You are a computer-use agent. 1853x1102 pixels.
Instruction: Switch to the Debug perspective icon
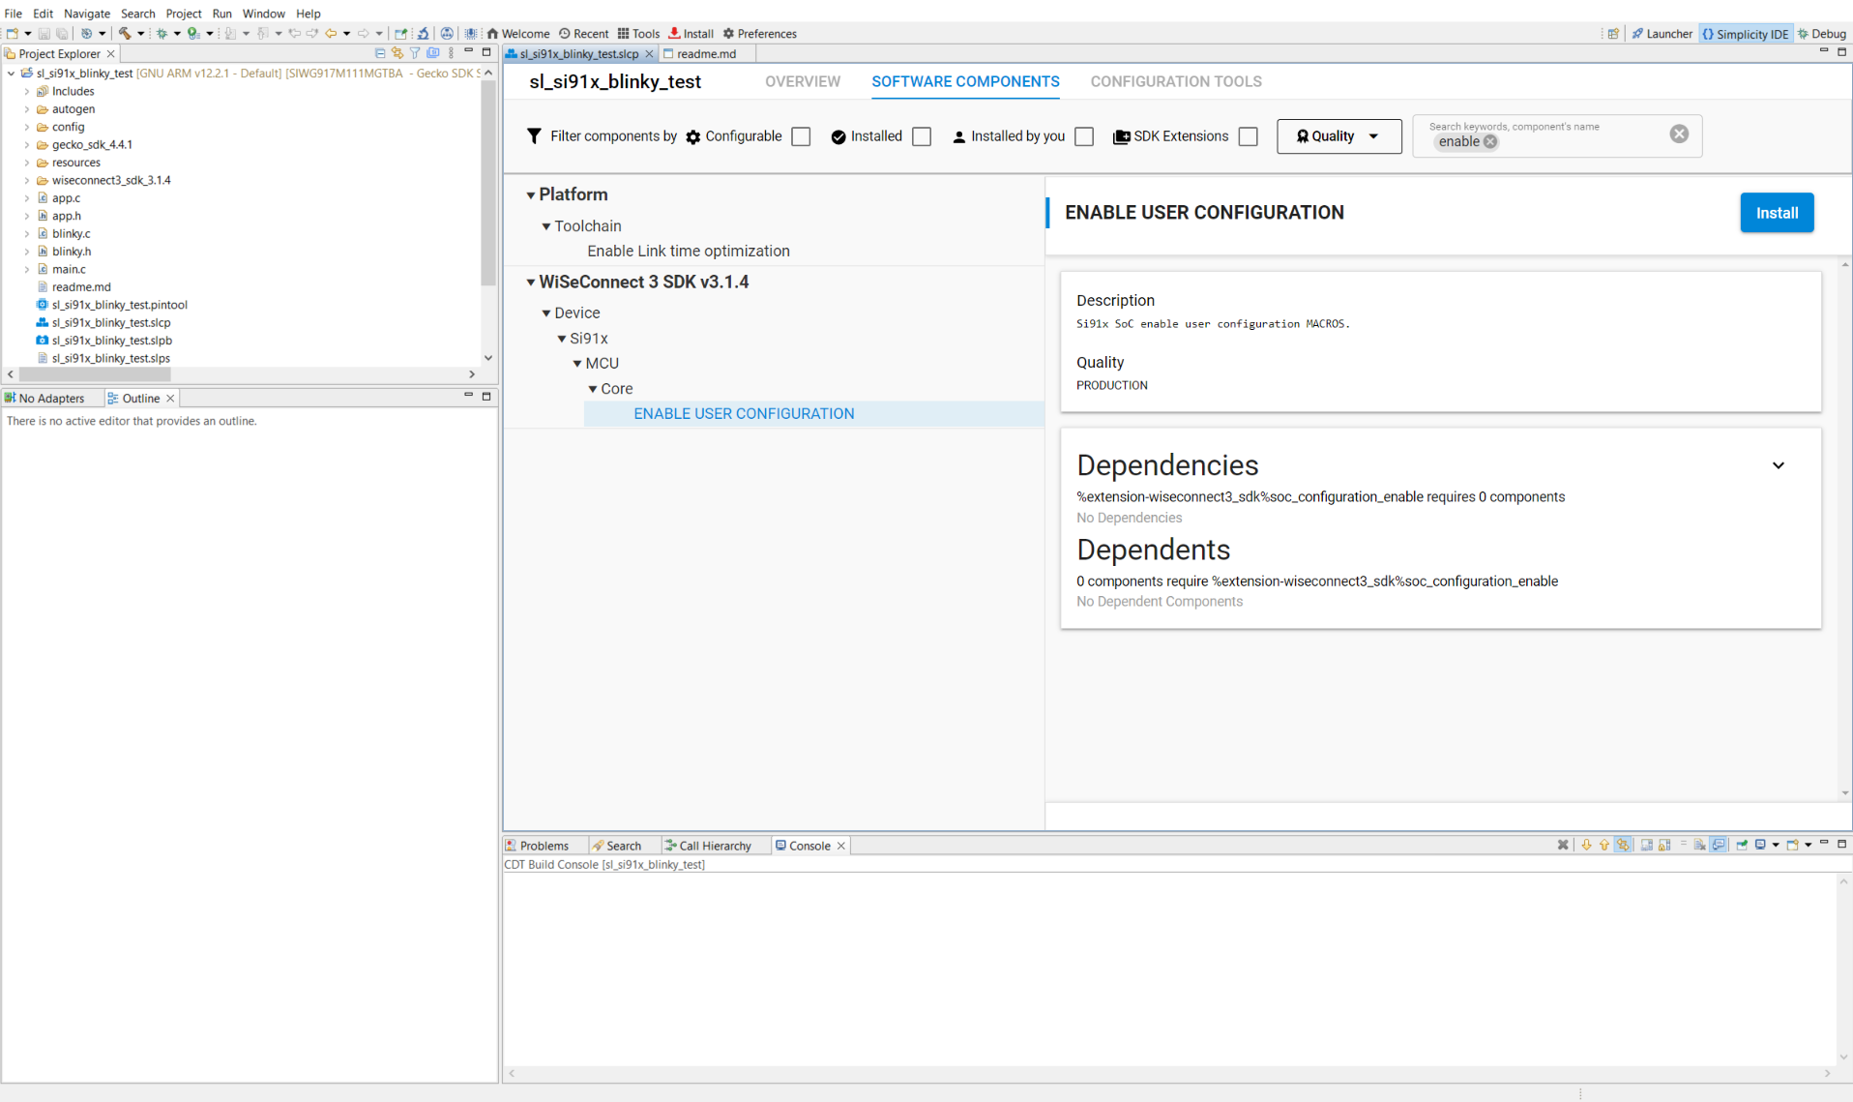[x=1822, y=33]
